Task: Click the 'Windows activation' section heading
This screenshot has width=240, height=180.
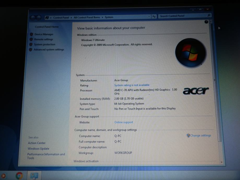Action: (x=86, y=161)
